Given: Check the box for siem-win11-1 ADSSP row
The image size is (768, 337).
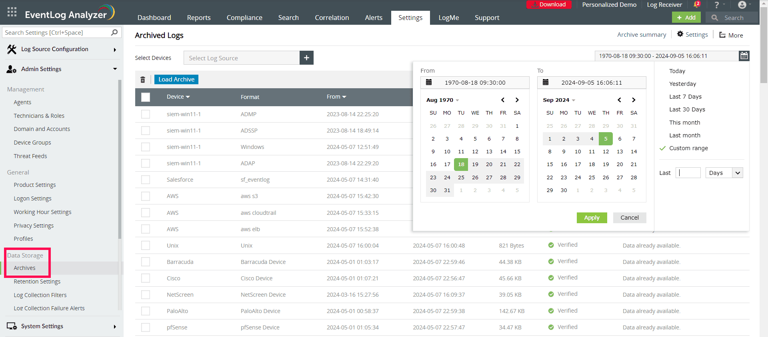Looking at the screenshot, I should [146, 131].
